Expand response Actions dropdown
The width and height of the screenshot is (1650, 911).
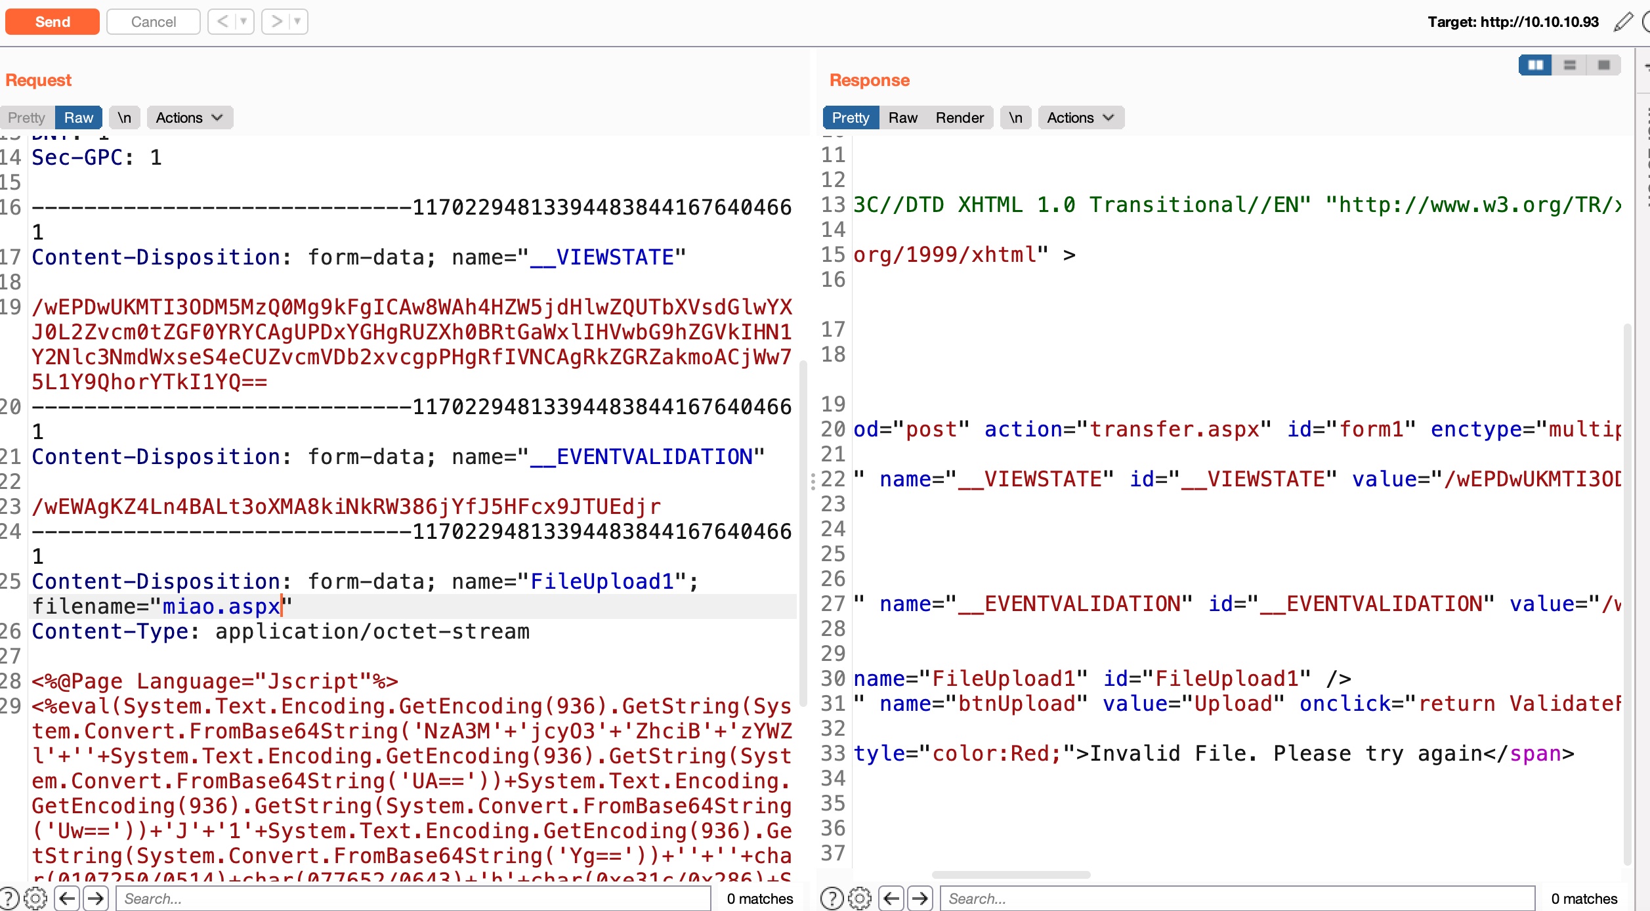point(1080,117)
